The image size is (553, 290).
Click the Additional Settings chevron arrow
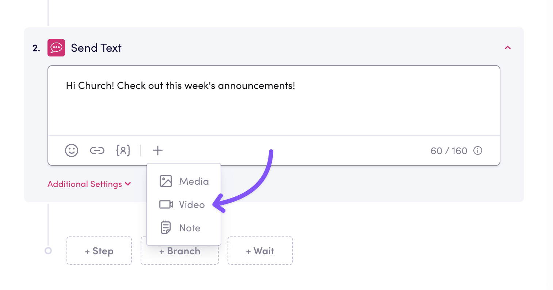[128, 184]
